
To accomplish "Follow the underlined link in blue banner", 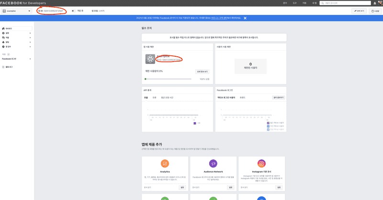I will (x=219, y=18).
